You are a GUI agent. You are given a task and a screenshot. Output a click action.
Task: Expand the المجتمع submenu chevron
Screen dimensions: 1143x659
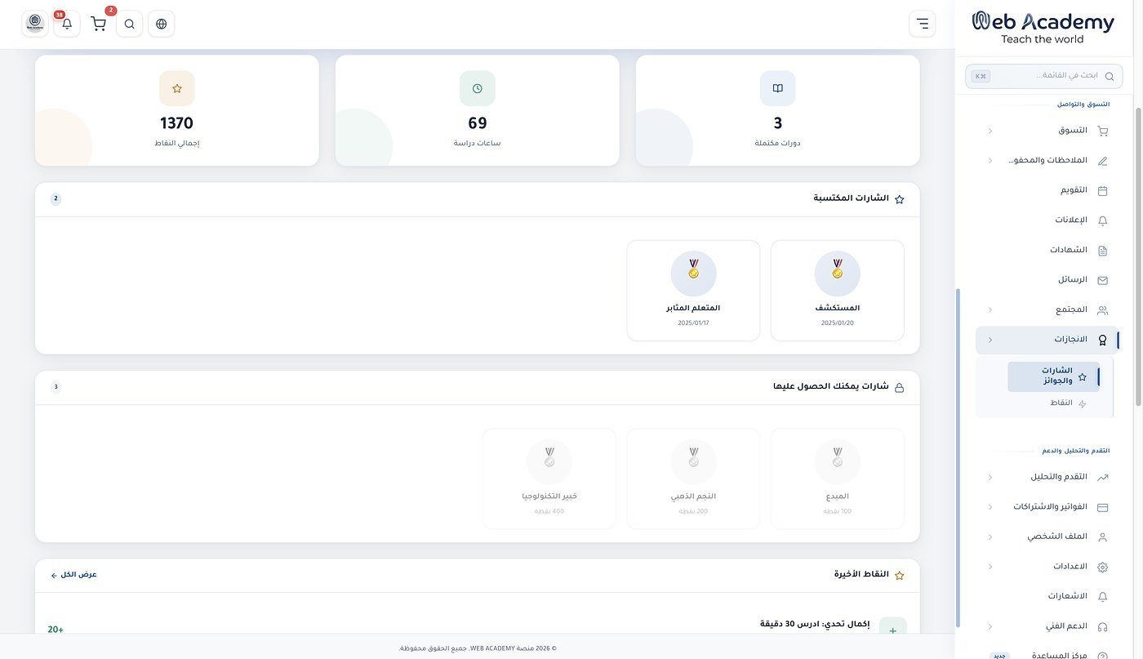coord(990,310)
